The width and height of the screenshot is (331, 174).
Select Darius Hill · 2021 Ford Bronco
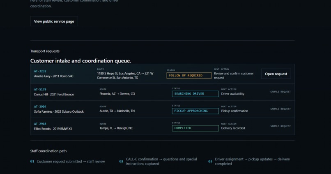54,94
